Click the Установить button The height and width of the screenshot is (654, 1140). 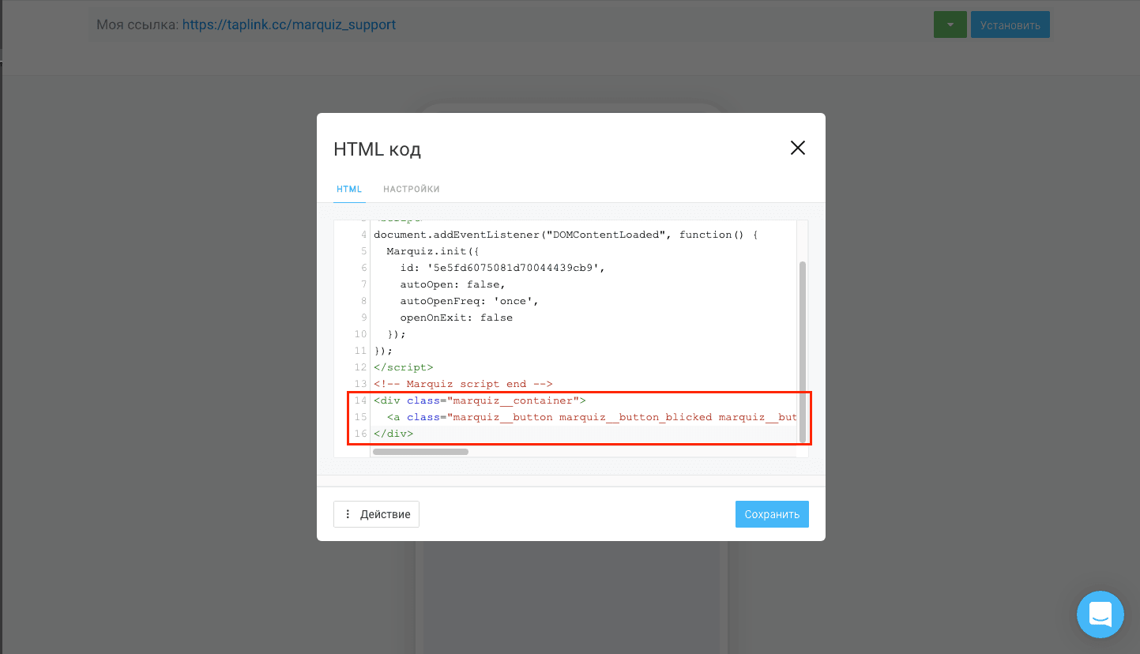pyautogui.click(x=1010, y=24)
